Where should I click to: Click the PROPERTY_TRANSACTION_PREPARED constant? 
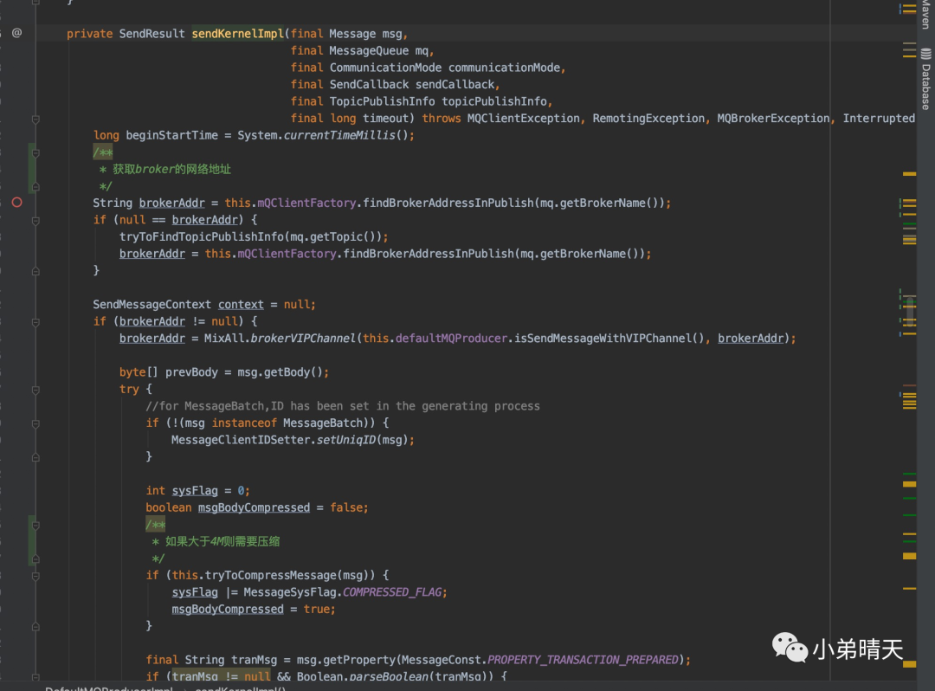click(x=583, y=660)
